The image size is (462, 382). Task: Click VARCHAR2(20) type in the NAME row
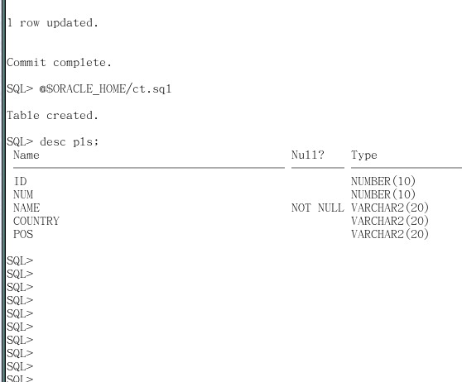(390, 208)
